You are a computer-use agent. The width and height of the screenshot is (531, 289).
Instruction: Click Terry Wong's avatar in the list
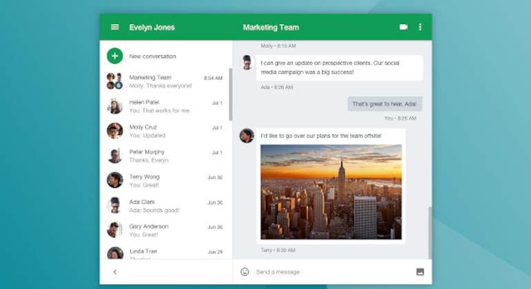[114, 180]
